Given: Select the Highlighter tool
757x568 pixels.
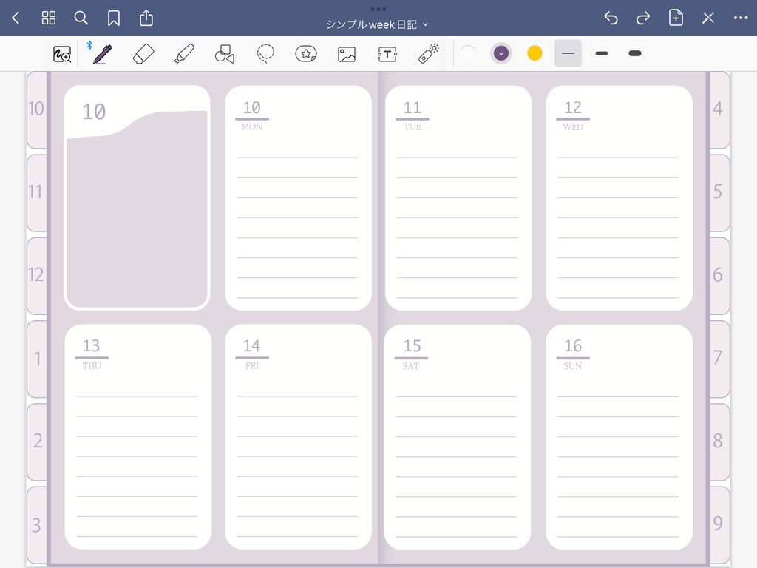Looking at the screenshot, I should [x=184, y=53].
